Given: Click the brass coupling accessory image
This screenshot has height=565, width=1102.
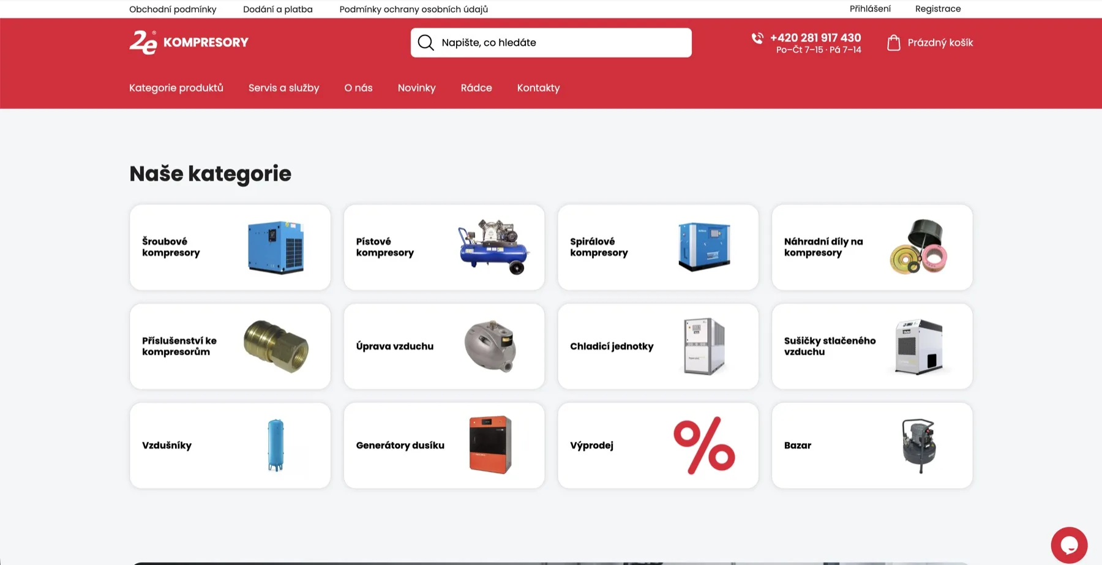Looking at the screenshot, I should click(276, 346).
